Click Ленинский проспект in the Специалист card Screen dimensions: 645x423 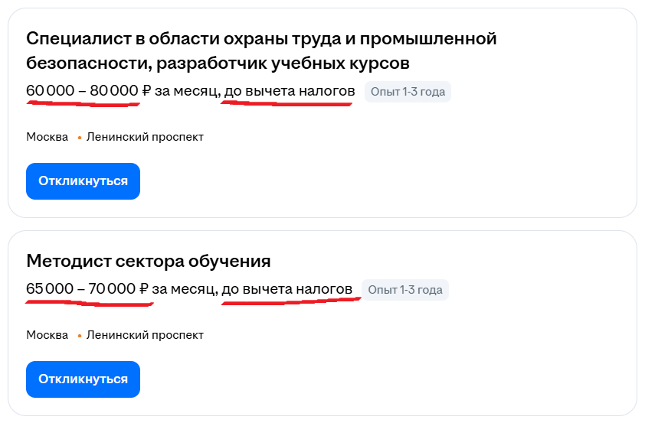pos(145,137)
